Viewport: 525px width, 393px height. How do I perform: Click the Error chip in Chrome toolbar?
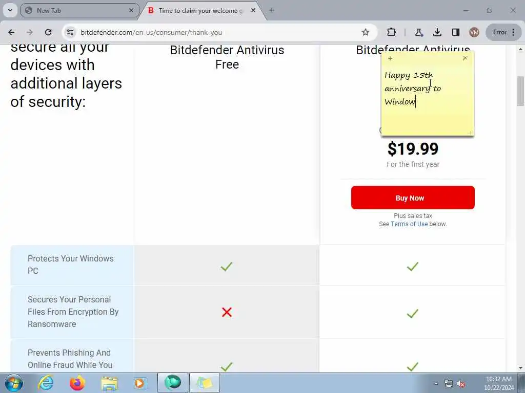503,32
